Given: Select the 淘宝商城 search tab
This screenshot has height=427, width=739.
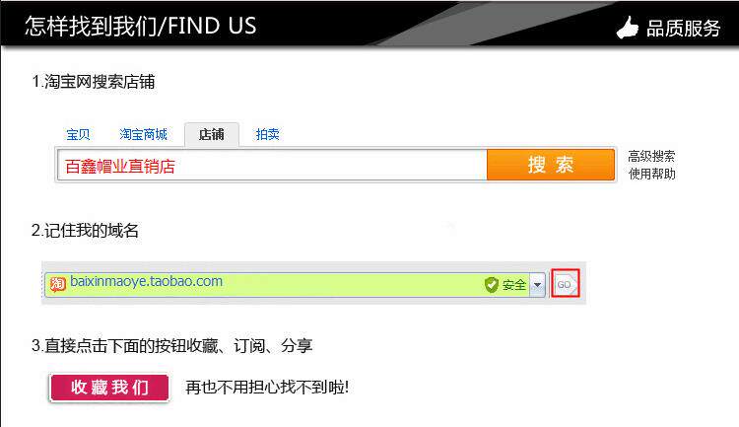Looking at the screenshot, I should click(143, 134).
